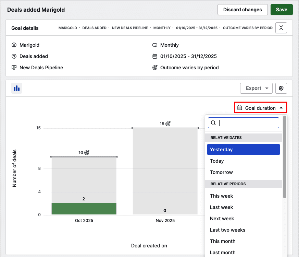
Task: Click the New Deals Pipeline icon
Action: coord(14,68)
